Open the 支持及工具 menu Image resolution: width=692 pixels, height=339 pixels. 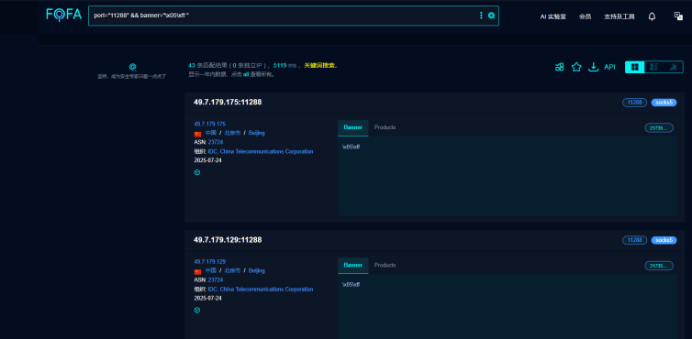point(619,16)
